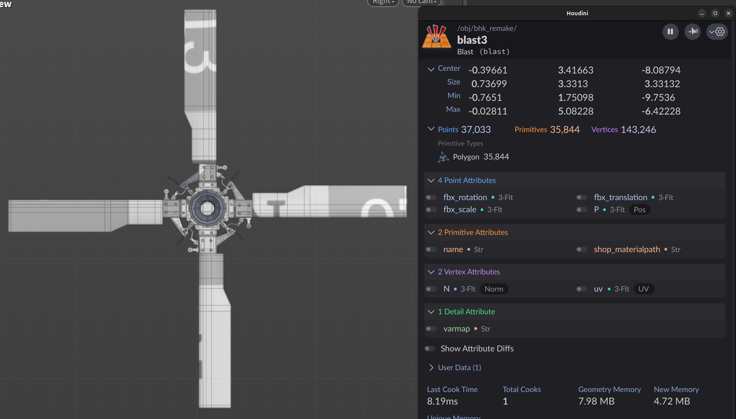This screenshot has width=736, height=419.
Task: Turn on Show Attribute Diffs
Action: tap(430, 349)
